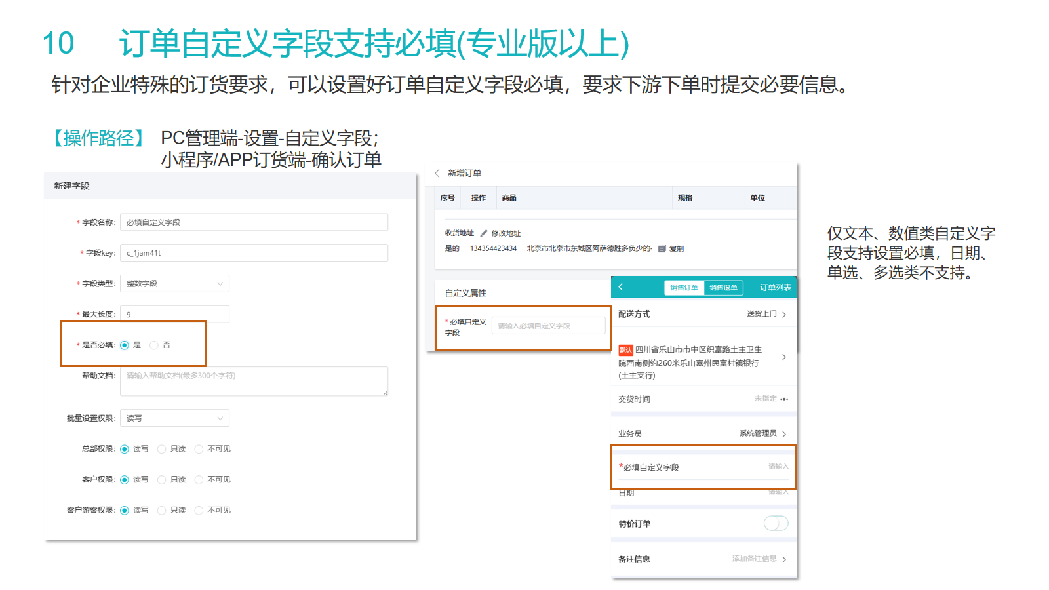Viewport: 1049px width, 590px height.
Task: Open the 批量设置权限 dropdown
Action: pyautogui.click(x=174, y=418)
